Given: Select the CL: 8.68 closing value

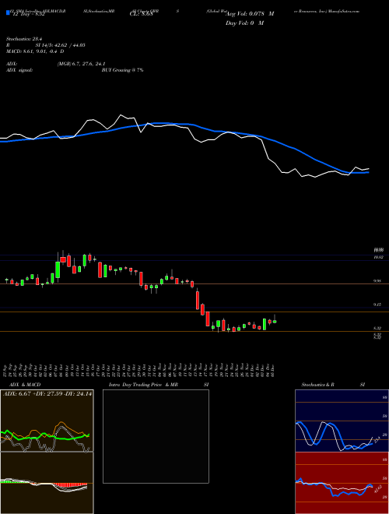Looking at the screenshot, I should [x=143, y=15].
